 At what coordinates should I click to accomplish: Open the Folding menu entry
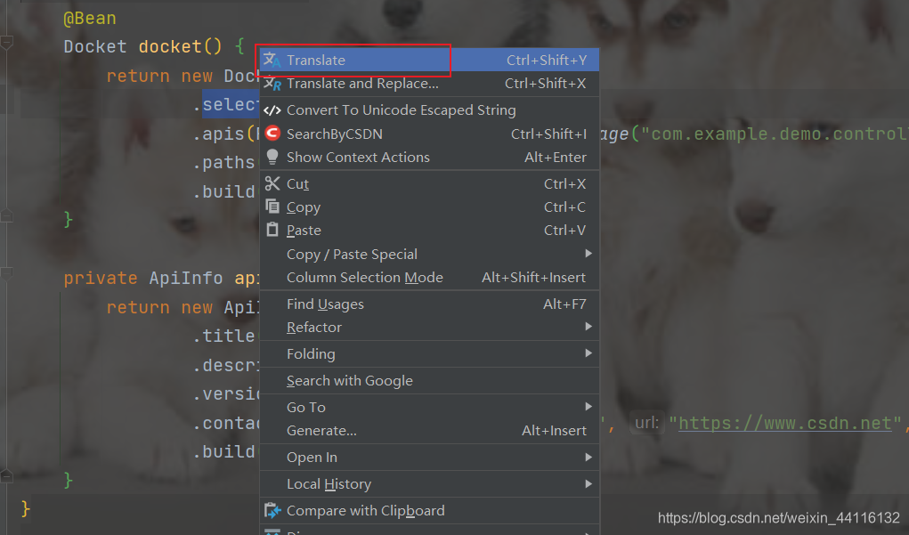(x=429, y=353)
